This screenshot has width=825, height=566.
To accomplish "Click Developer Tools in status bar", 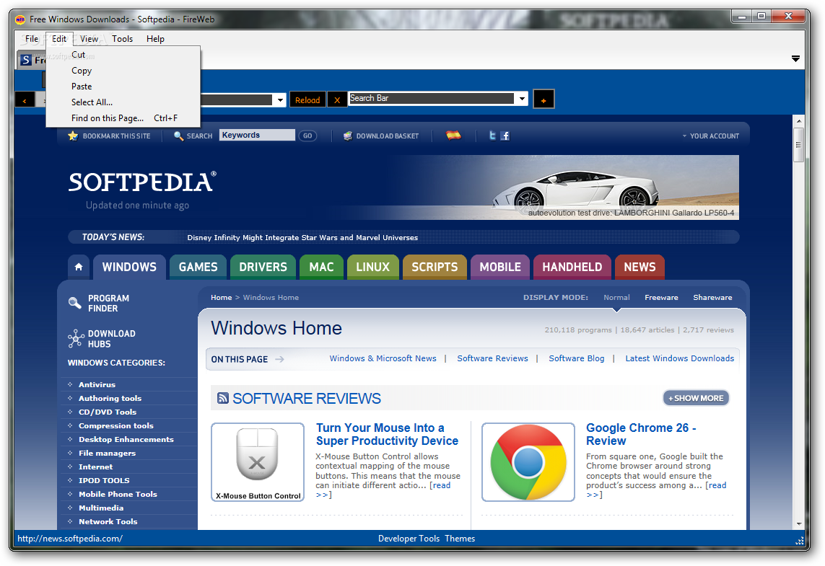I will point(409,539).
